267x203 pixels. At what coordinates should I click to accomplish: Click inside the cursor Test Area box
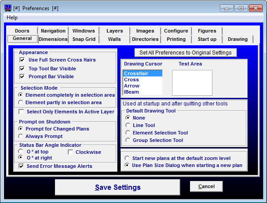coord(192,83)
